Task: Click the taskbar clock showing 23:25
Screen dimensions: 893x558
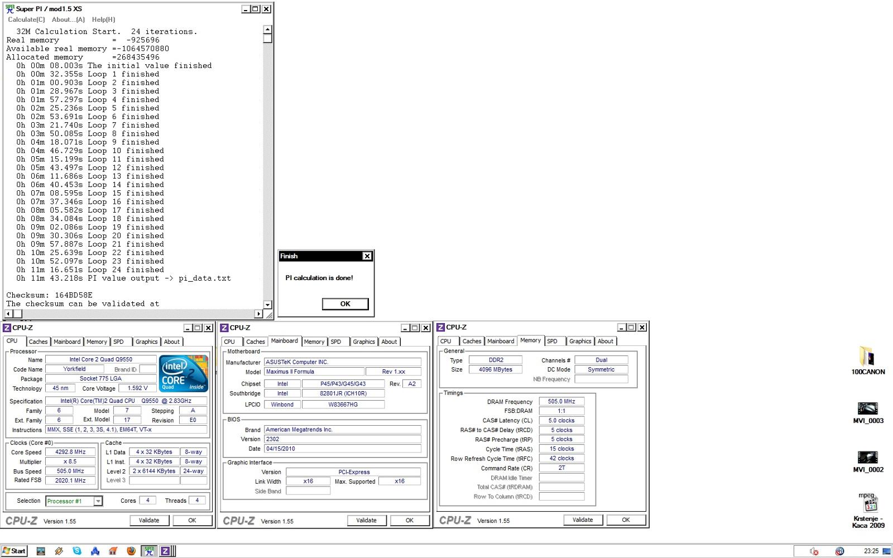Action: 871,551
